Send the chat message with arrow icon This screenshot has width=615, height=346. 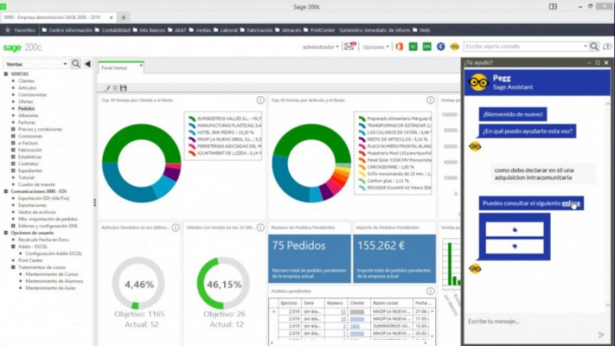coord(601,334)
